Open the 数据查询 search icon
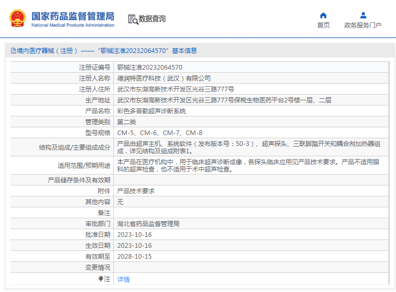 pyautogui.click(x=133, y=19)
